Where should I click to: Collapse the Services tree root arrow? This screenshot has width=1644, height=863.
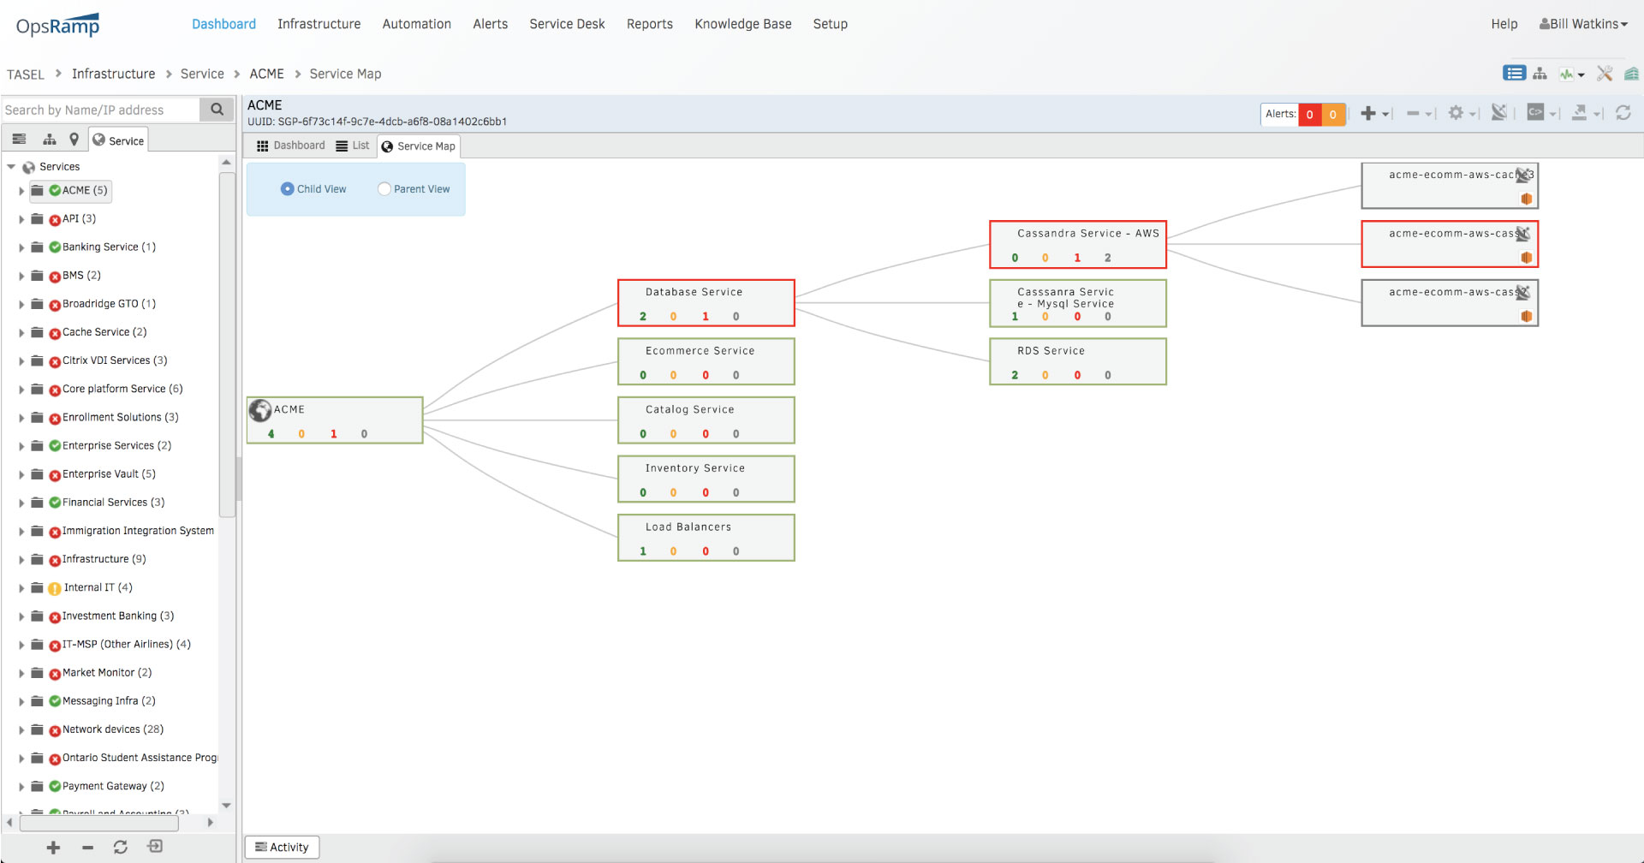11,166
